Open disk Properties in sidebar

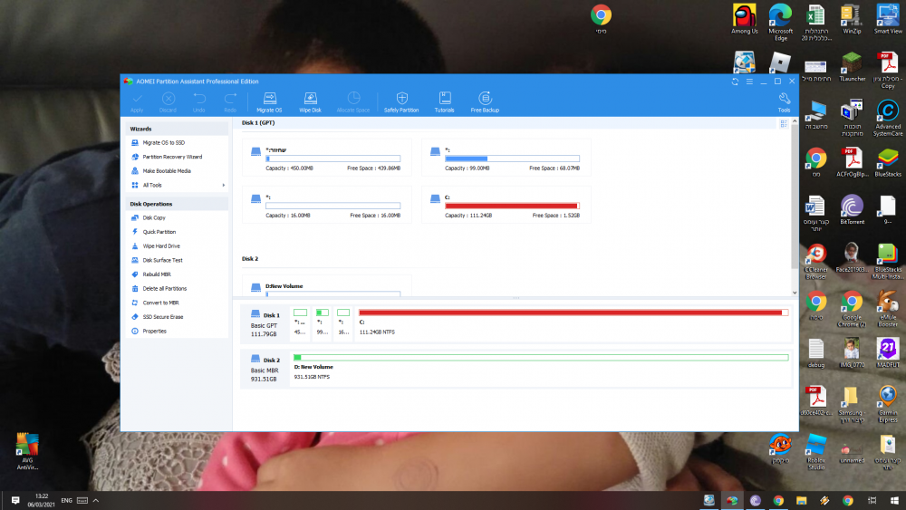(x=154, y=331)
